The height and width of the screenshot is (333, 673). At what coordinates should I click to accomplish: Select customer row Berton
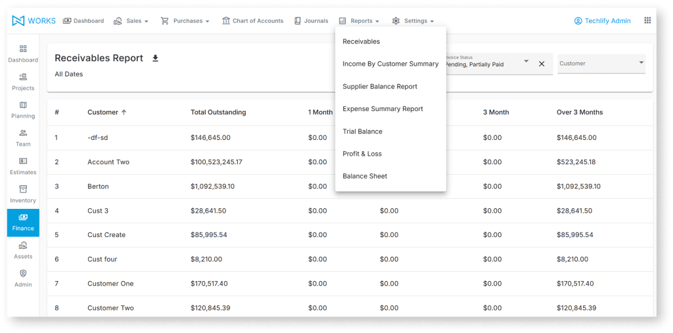pyautogui.click(x=350, y=187)
